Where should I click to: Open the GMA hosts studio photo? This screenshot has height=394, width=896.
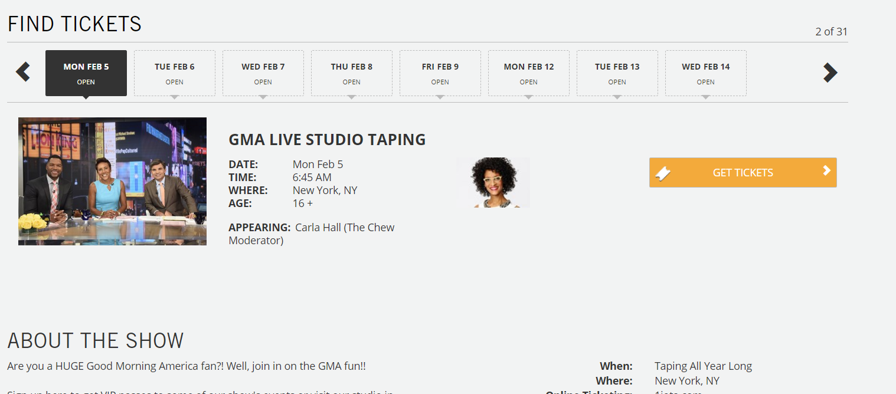point(112,181)
